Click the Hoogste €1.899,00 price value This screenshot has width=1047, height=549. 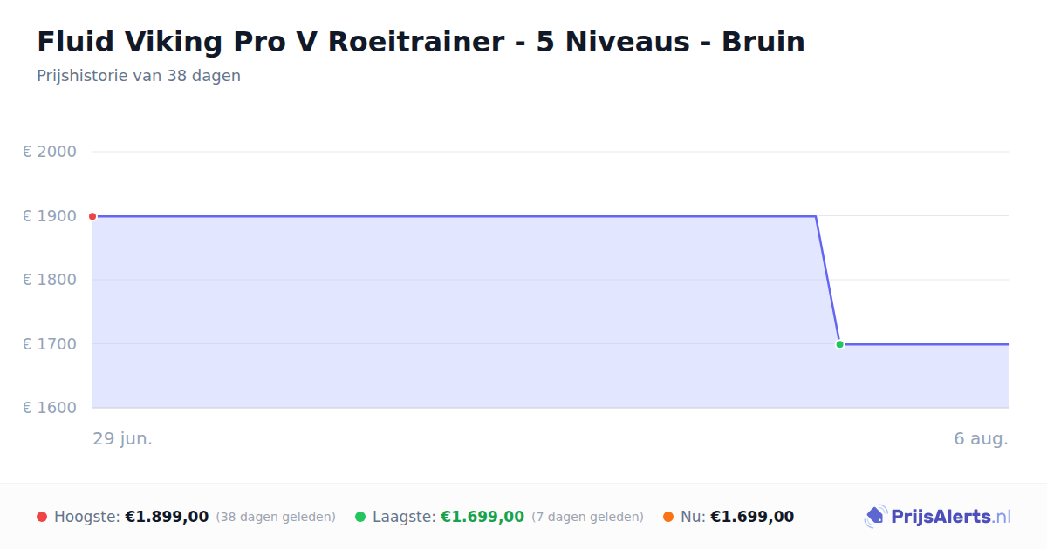[x=167, y=517]
